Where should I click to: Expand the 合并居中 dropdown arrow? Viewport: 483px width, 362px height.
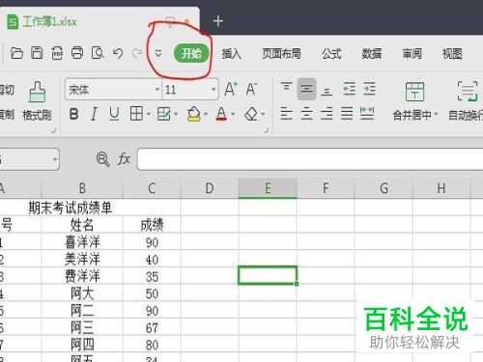436,115
